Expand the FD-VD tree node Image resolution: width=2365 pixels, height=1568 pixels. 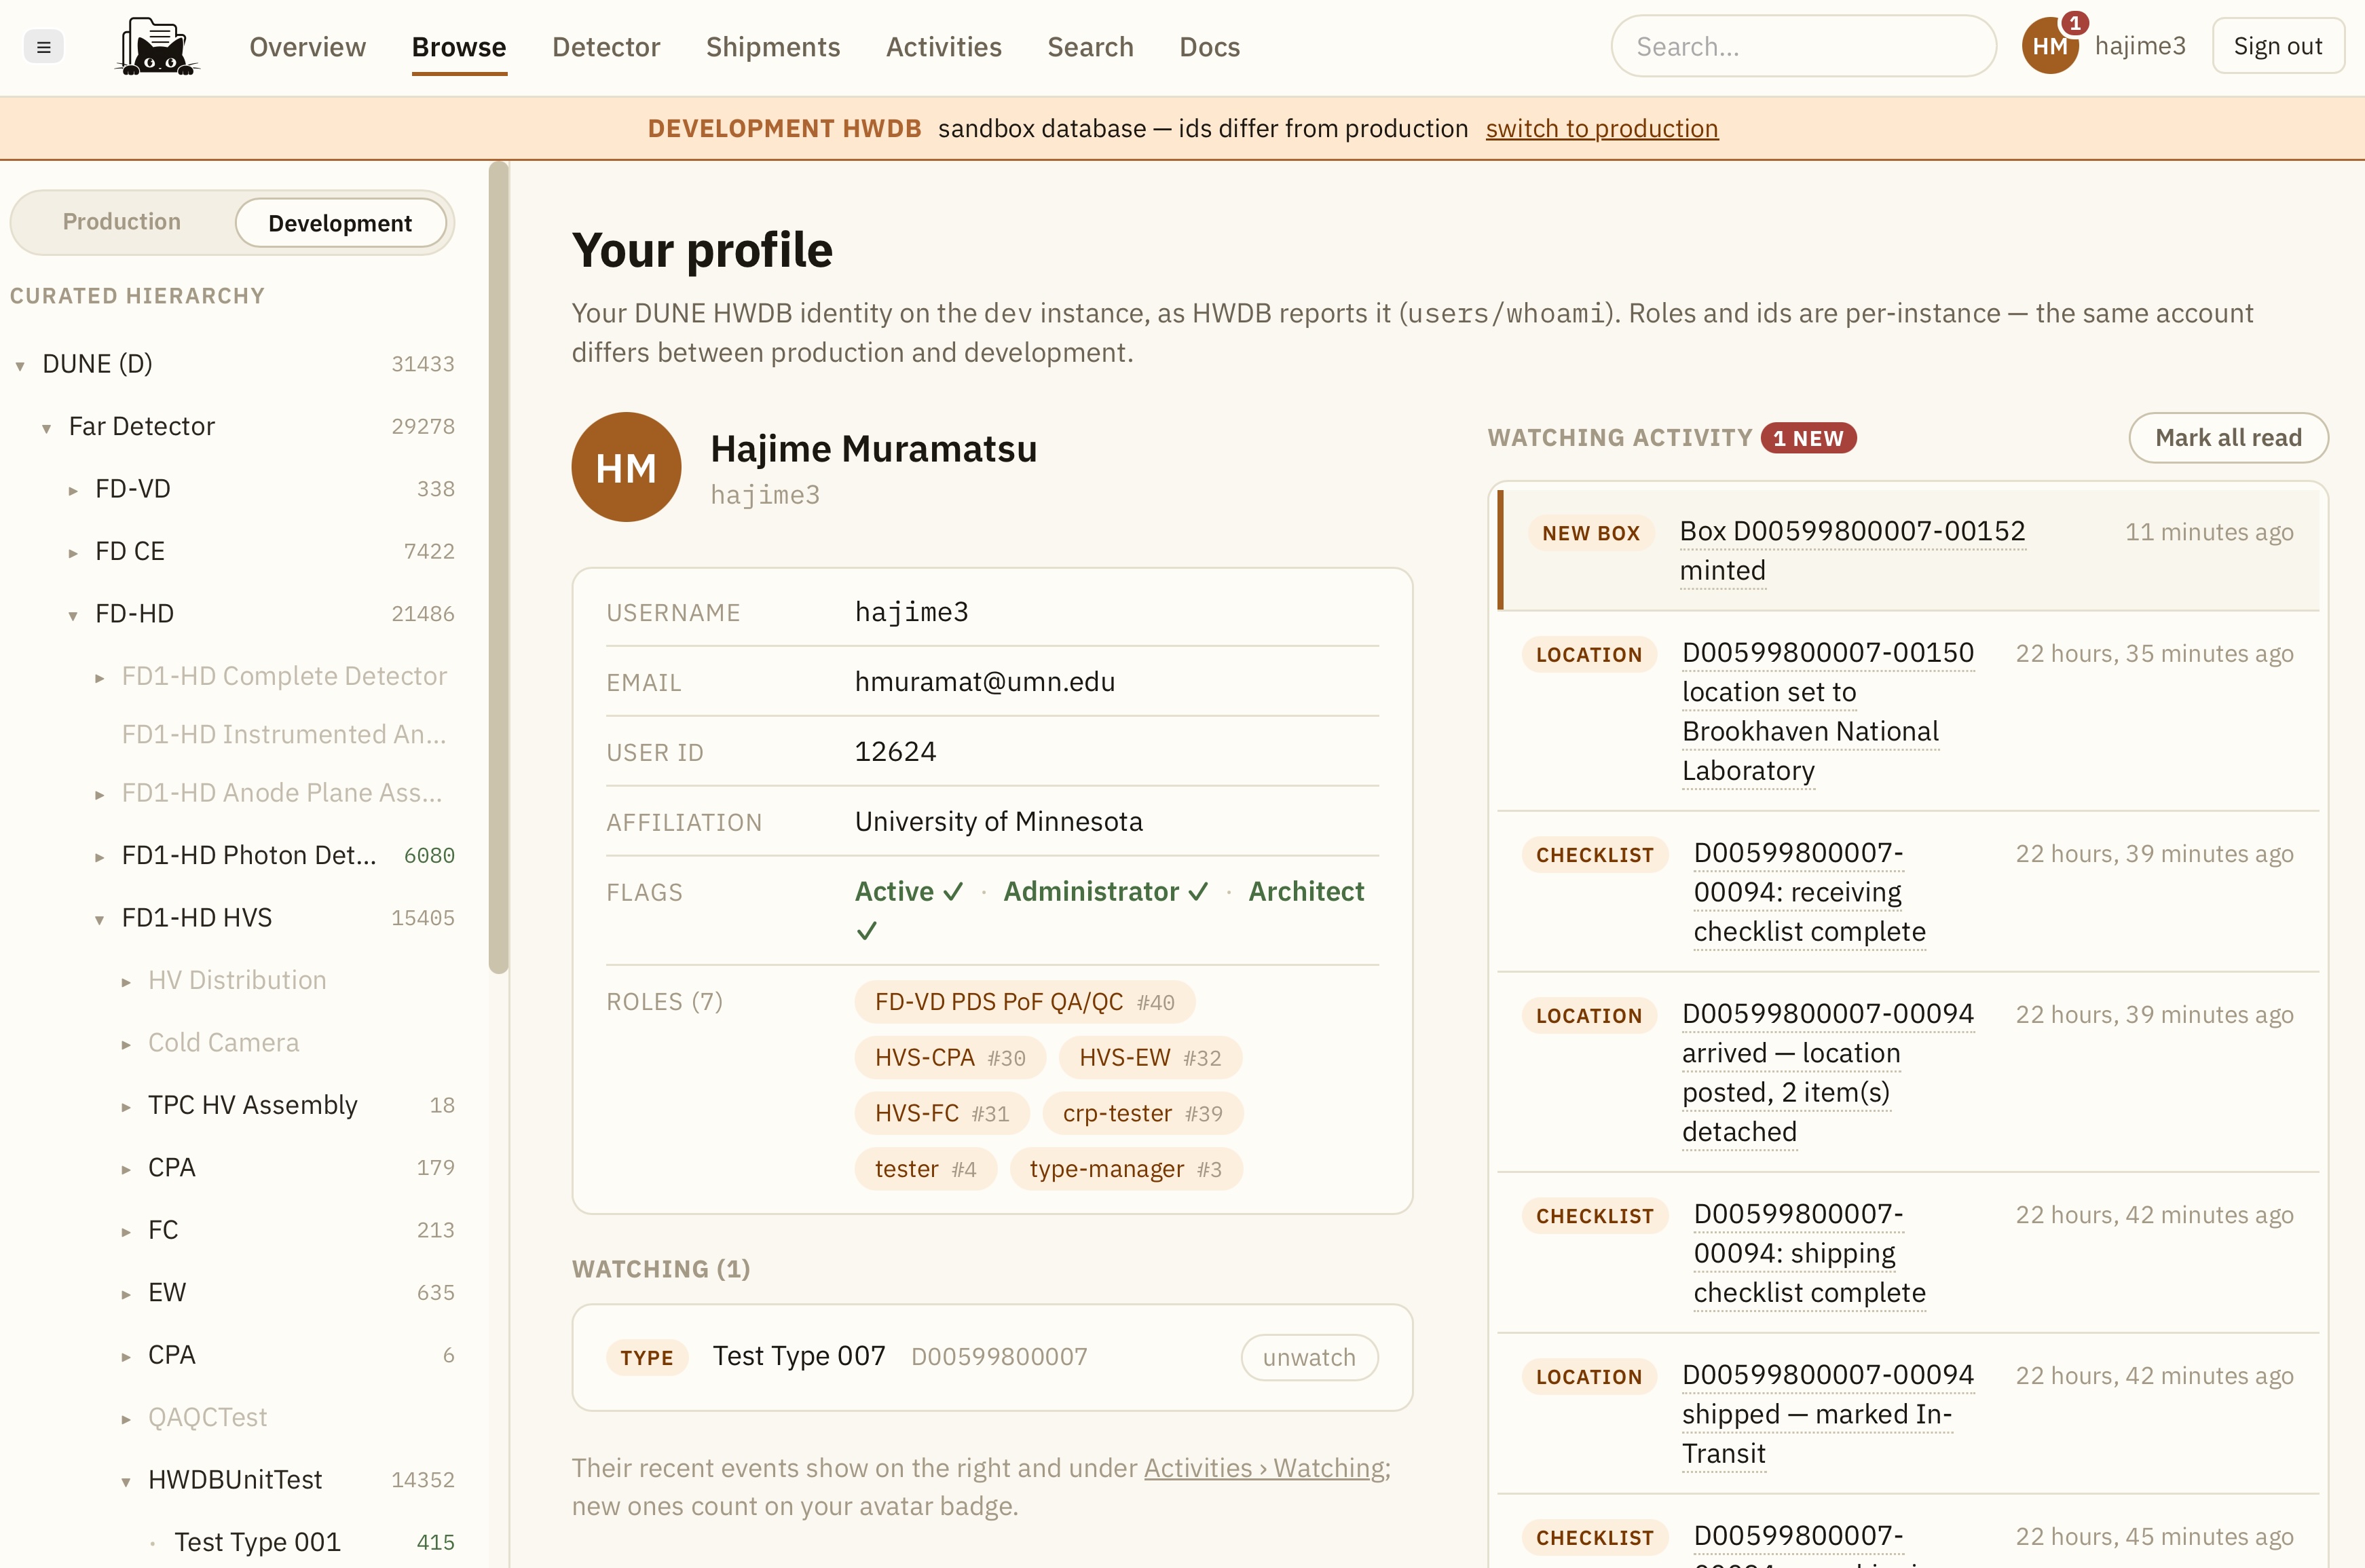(x=73, y=491)
